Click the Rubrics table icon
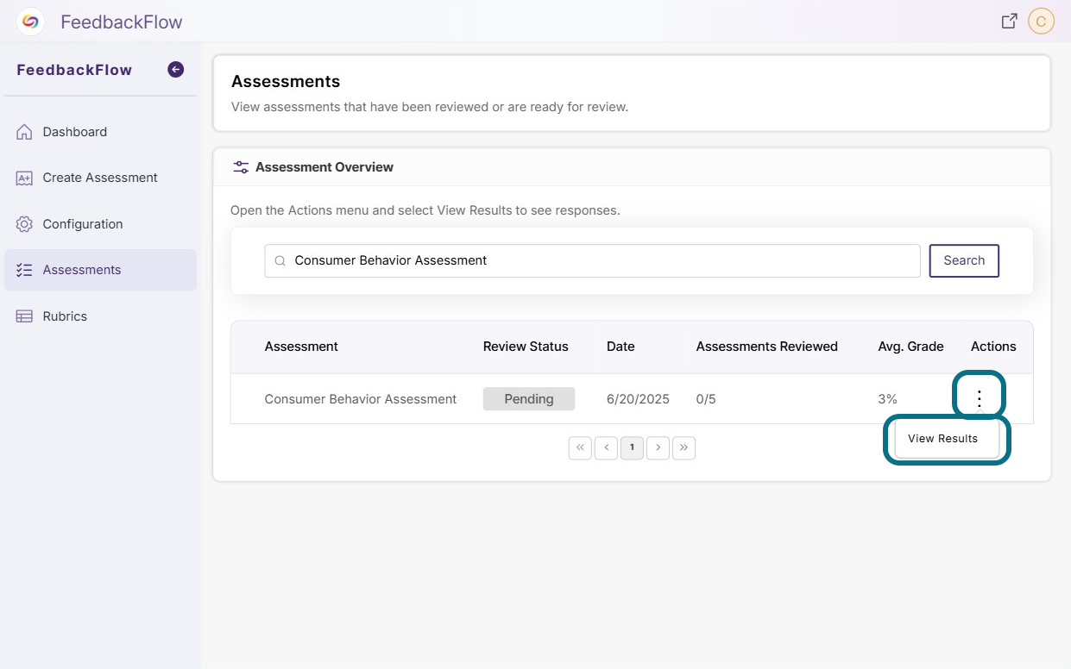The image size is (1071, 669). 24,316
